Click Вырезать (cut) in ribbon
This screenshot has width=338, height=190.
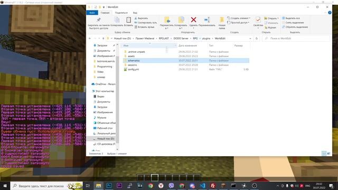click(x=141, y=18)
